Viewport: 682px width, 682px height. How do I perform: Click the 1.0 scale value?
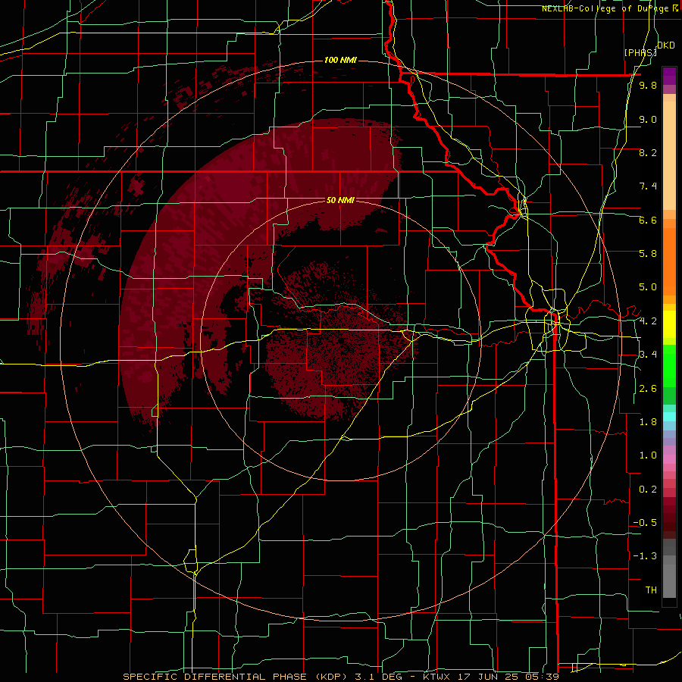coord(648,455)
